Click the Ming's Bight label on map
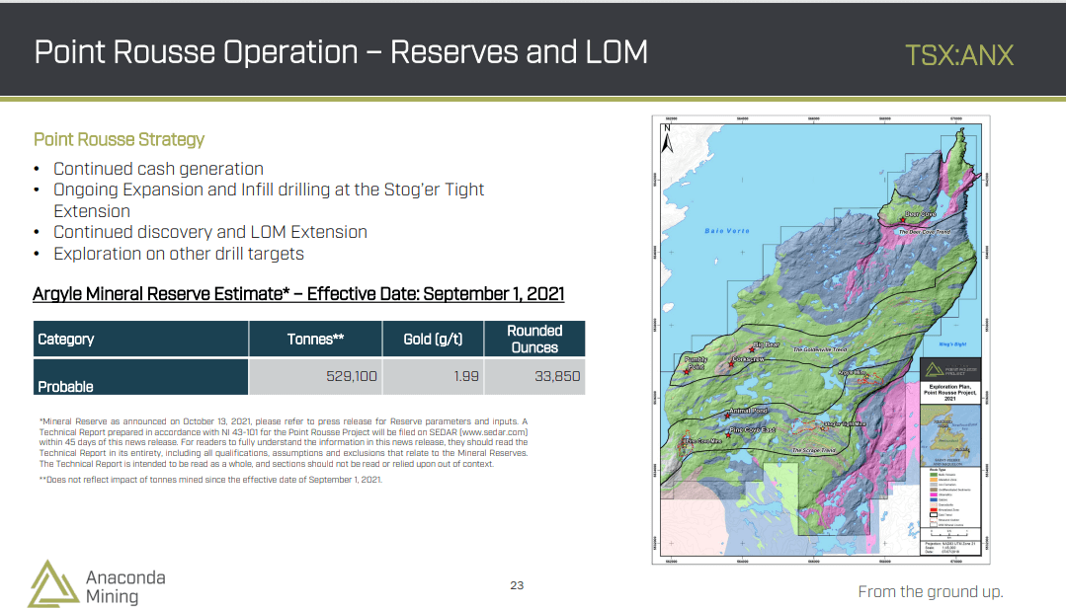 [952, 344]
